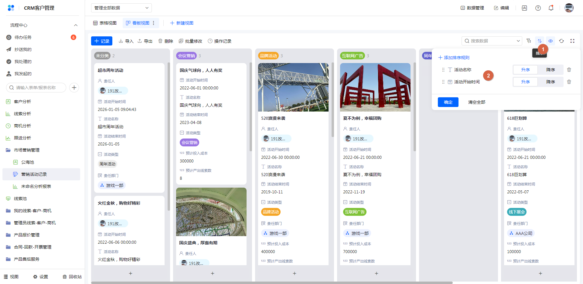Enter fullscreen with the expand icon
Screen dimensions: 583x284
point(572,41)
